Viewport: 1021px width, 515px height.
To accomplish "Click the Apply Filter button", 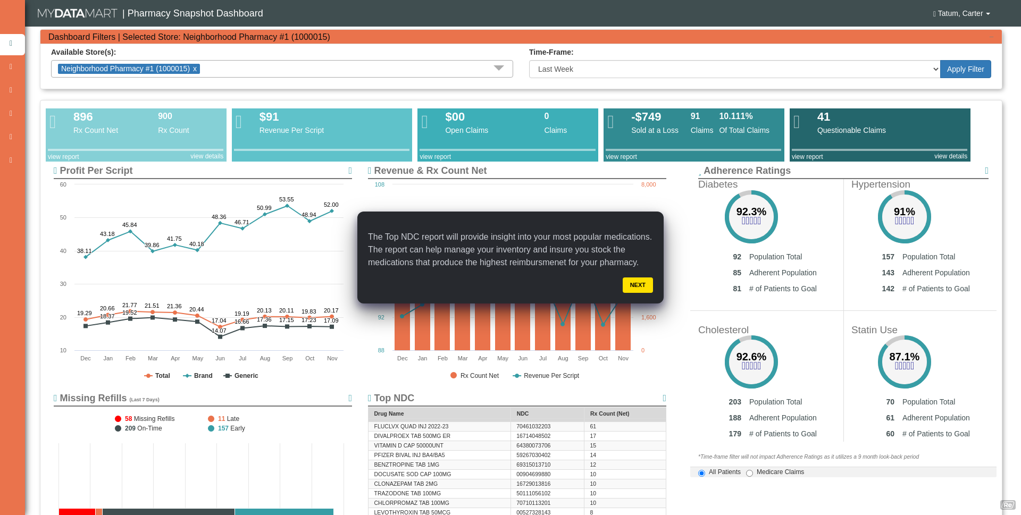I will tap(965, 69).
